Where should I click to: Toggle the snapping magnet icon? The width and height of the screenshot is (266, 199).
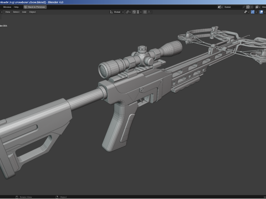pyautogui.click(x=134, y=12)
